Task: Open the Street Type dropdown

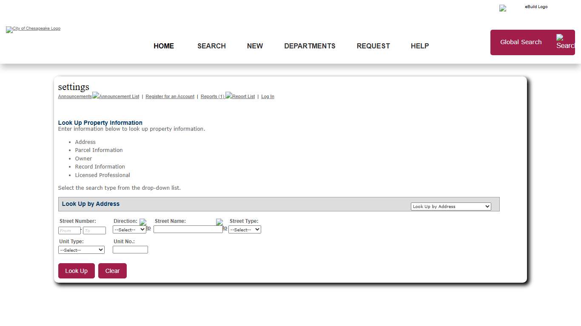Action: tap(245, 230)
